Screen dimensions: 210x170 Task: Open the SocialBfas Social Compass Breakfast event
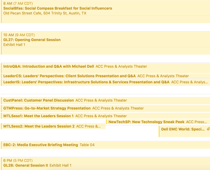[x=58, y=8]
